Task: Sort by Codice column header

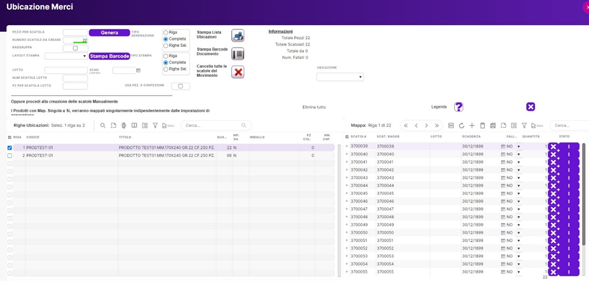Action: (x=33, y=137)
